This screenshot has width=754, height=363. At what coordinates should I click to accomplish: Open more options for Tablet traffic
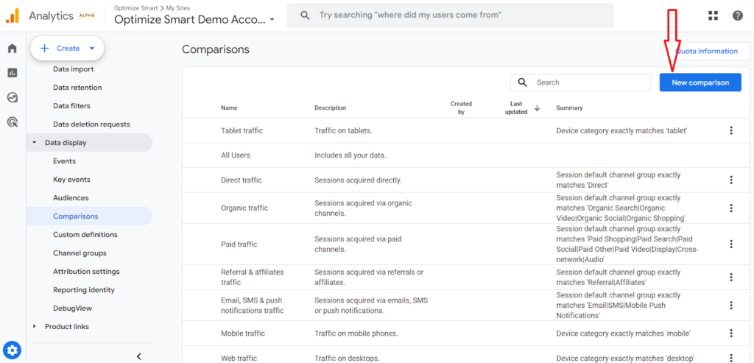(731, 130)
